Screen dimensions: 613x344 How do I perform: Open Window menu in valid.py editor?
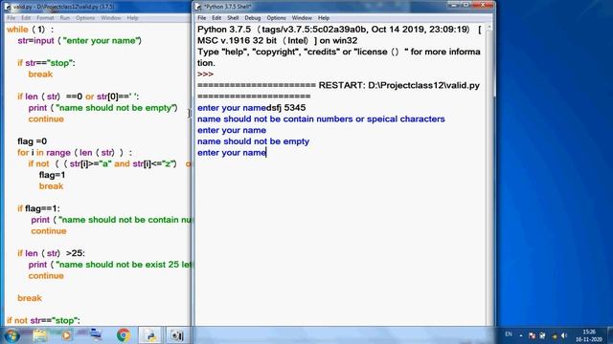111,18
